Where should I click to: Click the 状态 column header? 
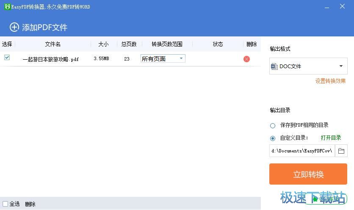(218, 44)
